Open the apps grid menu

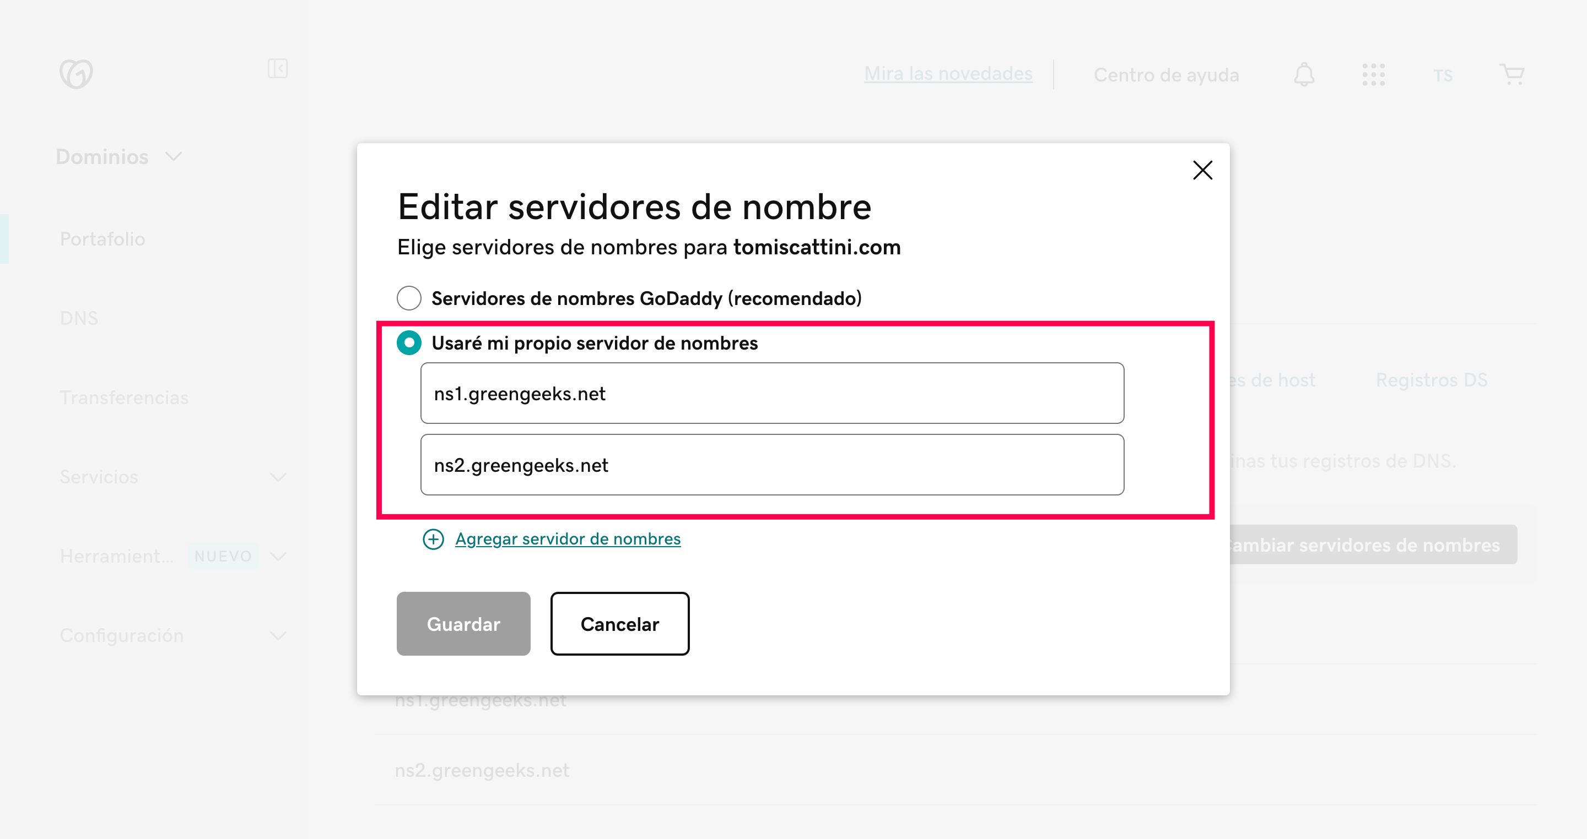pyautogui.click(x=1373, y=74)
